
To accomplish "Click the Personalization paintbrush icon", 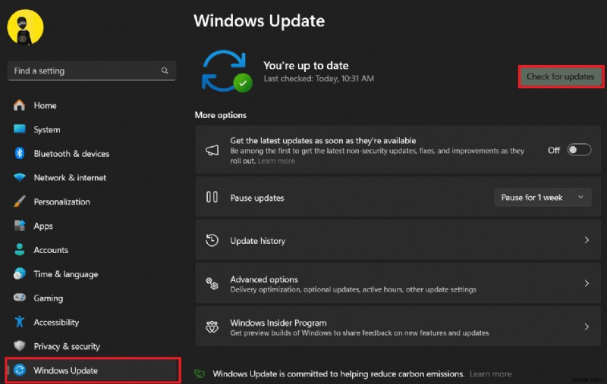I will (20, 201).
